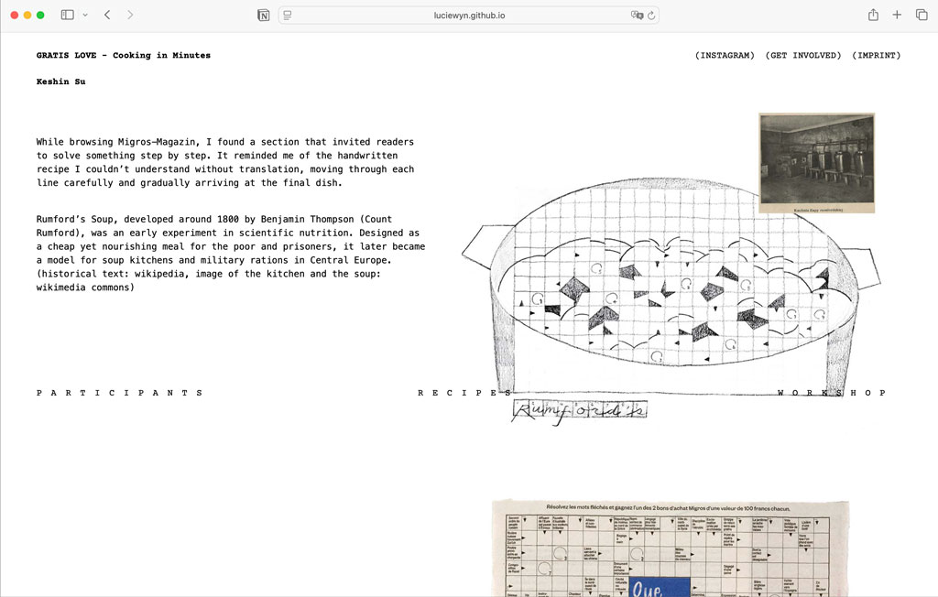Click the paragraph starting 'Rumford's Soup, developed'
The height and width of the screenshot is (597, 938).
(x=230, y=253)
